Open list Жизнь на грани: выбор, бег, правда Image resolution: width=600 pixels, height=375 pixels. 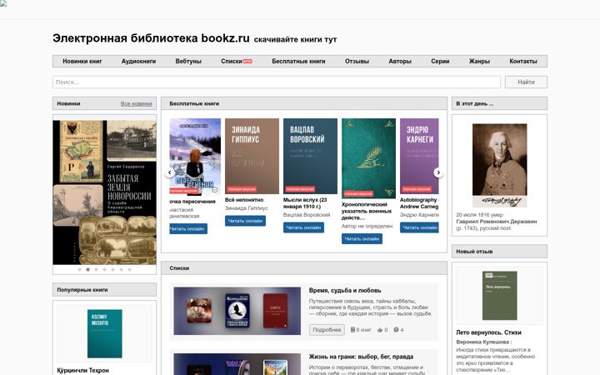pyautogui.click(x=361, y=357)
